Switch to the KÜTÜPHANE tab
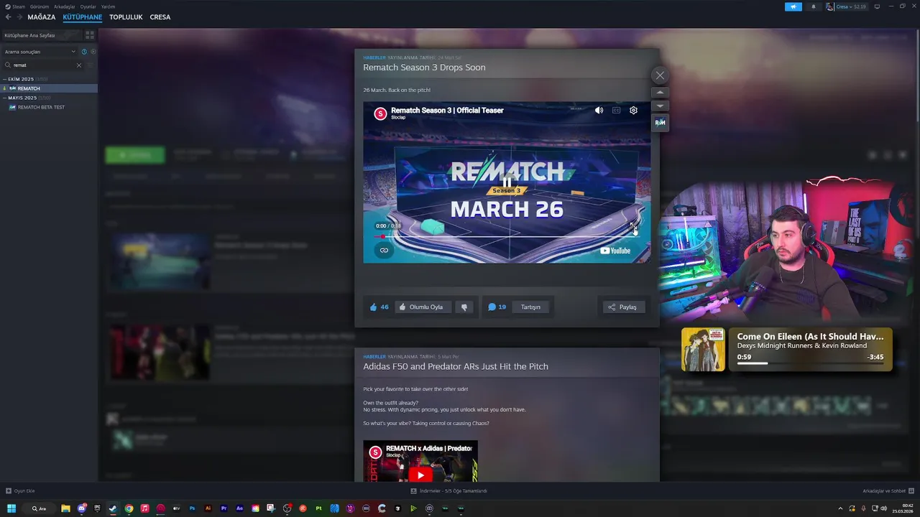 (82, 17)
